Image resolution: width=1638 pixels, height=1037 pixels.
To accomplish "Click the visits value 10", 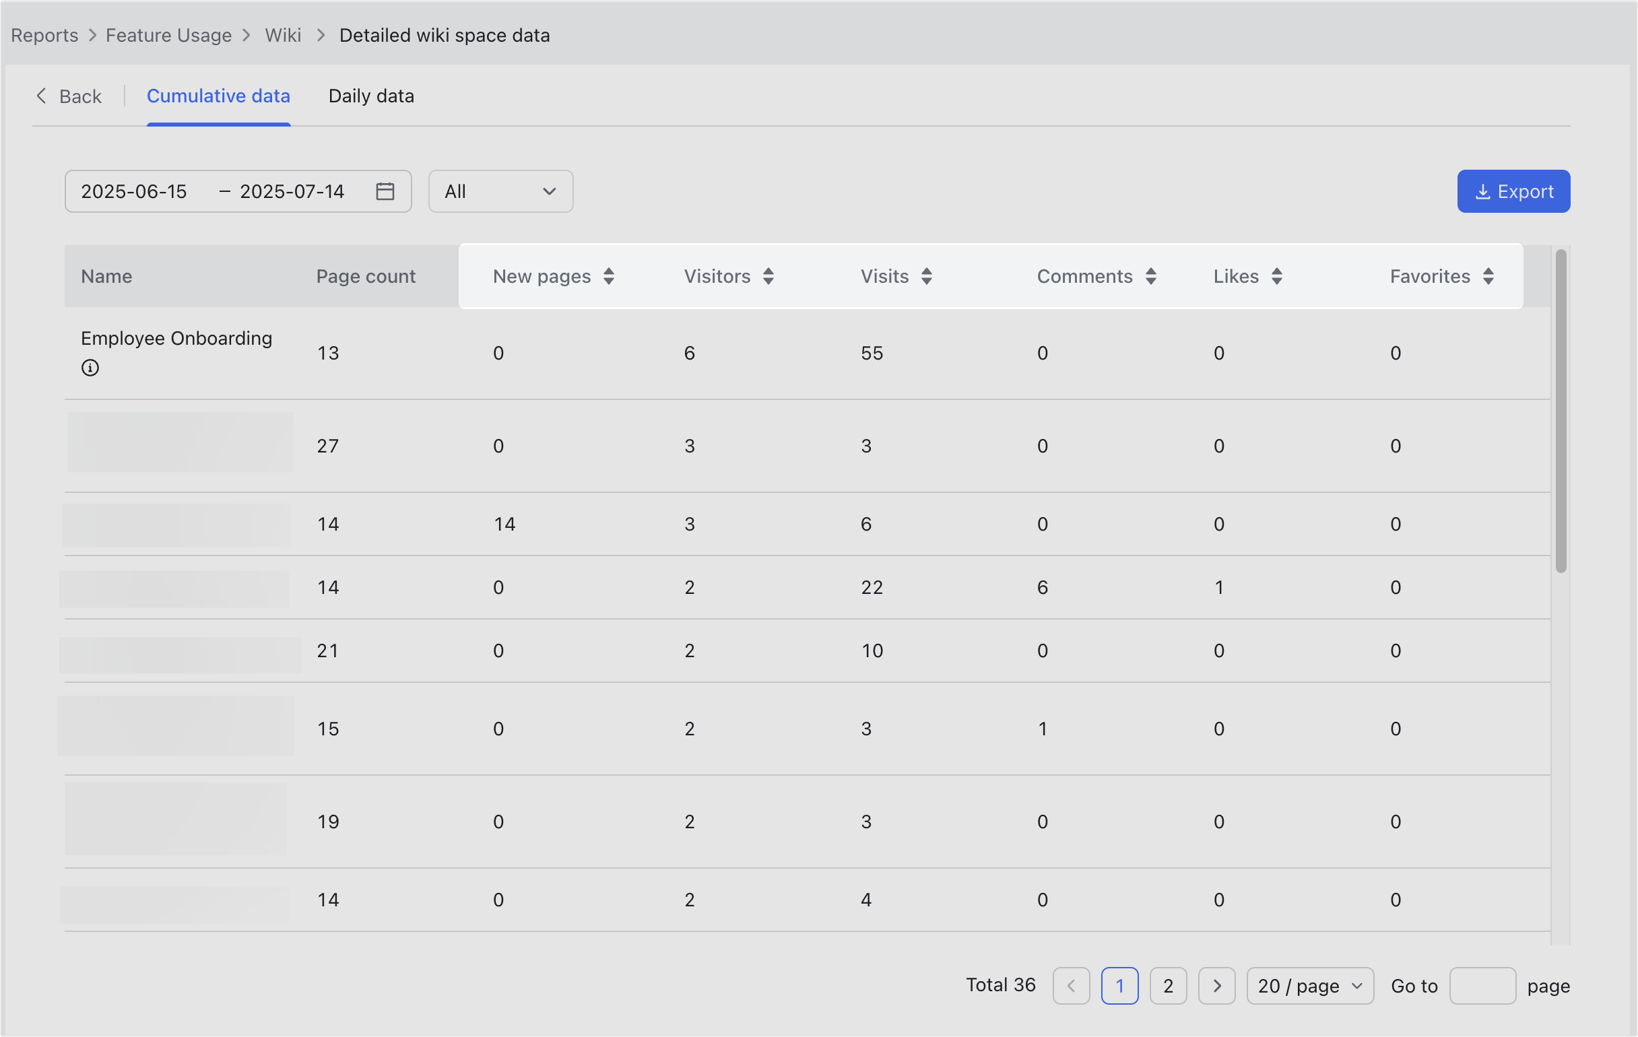I will tap(872, 650).
